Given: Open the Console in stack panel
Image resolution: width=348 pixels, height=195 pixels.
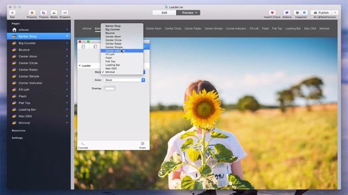Looking at the screenshot, I should tap(83, 145).
